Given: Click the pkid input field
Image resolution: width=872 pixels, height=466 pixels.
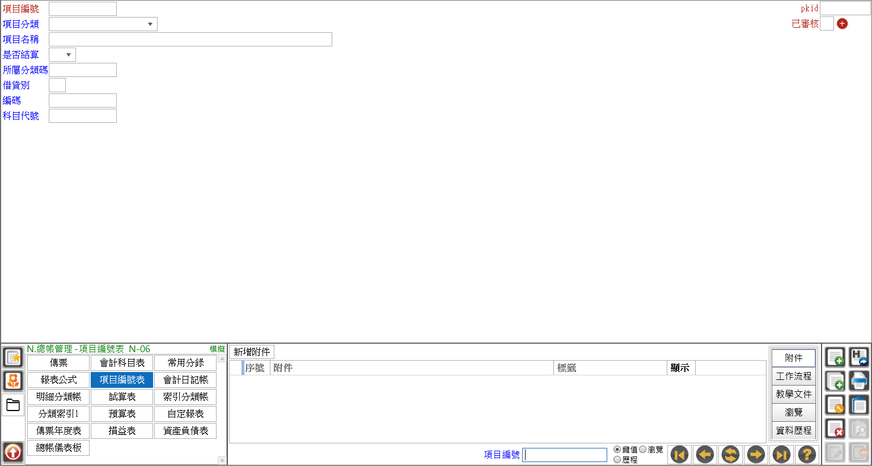Looking at the screenshot, I should pos(845,8).
